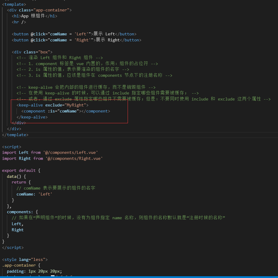Click the blue status bar at the bottom
The width and height of the screenshot is (278, 278).
pos(139,277)
